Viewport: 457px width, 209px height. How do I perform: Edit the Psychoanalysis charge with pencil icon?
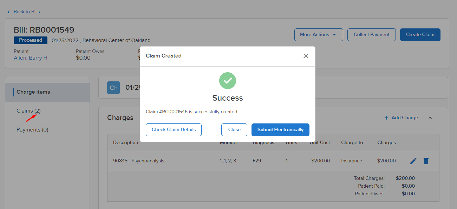413,161
